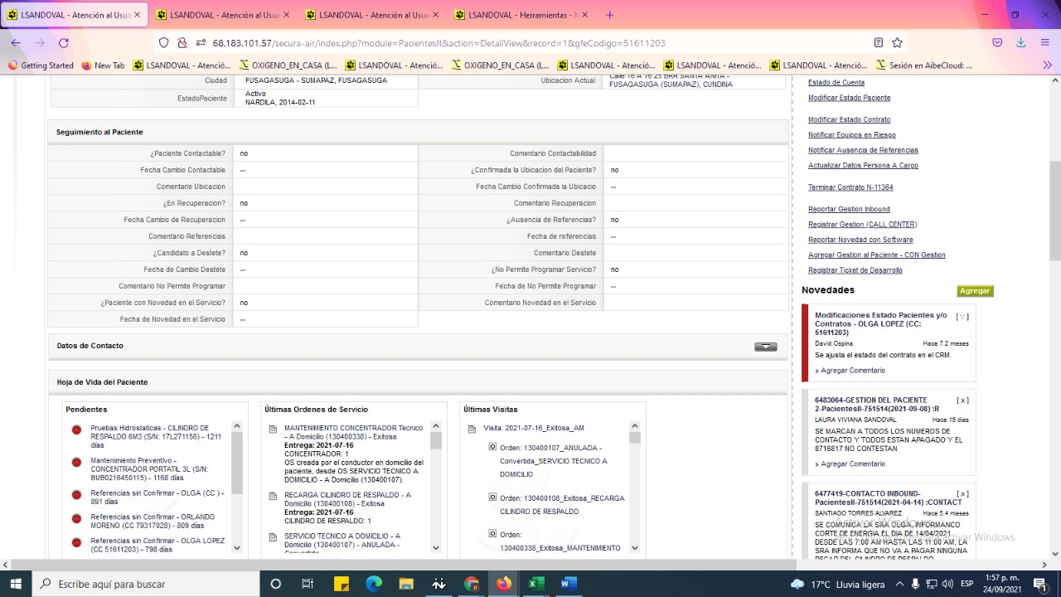
Task: Show more bookmarks with the double chevron
Action: [x=1047, y=66]
